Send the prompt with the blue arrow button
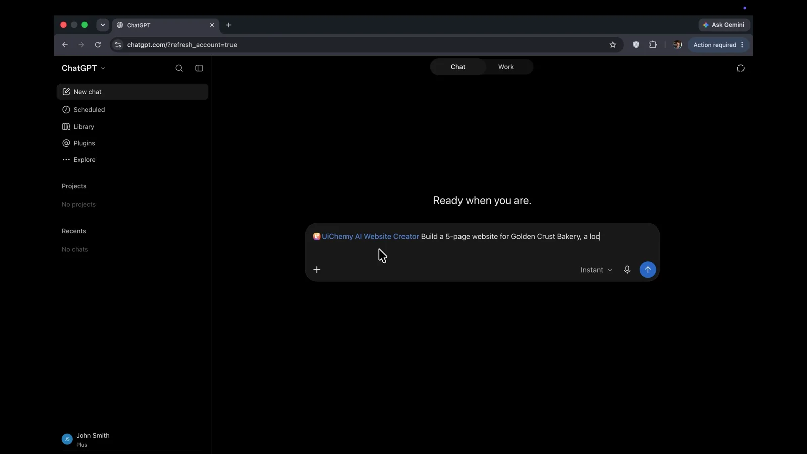Image resolution: width=807 pixels, height=454 pixels. [x=648, y=270]
